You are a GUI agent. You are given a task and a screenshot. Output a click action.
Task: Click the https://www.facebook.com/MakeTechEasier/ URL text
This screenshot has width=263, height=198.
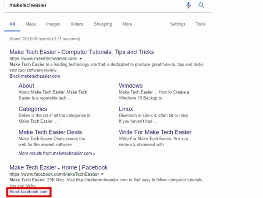coord(54,174)
